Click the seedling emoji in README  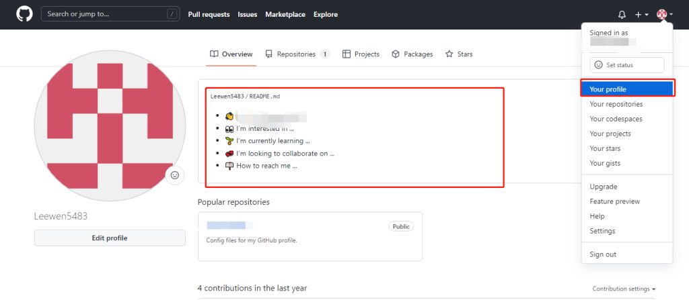click(229, 141)
